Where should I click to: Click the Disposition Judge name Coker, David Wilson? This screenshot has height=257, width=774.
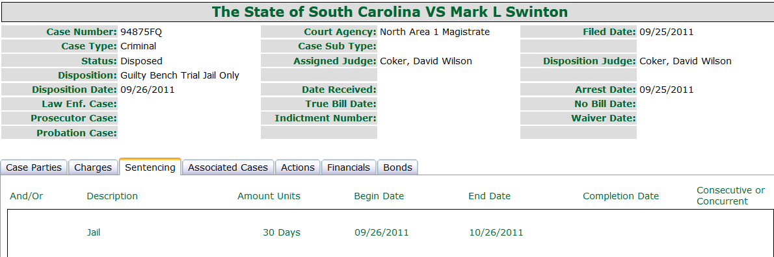click(x=685, y=61)
